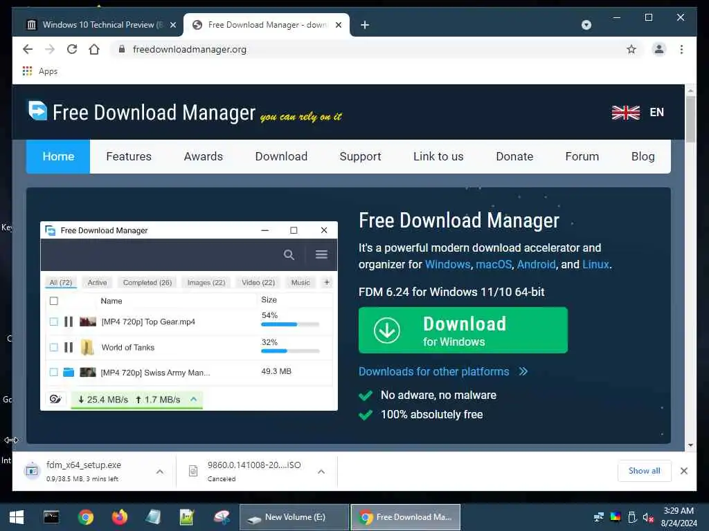709x531 pixels.
Task: Reload the current page
Action: [x=72, y=49]
